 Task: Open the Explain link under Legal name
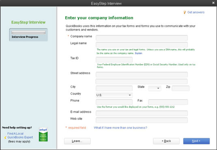139,53
